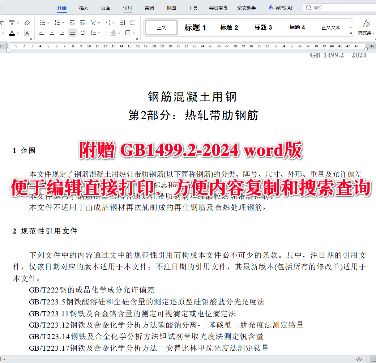Open the paragraph dialog launcher

click(137, 39)
